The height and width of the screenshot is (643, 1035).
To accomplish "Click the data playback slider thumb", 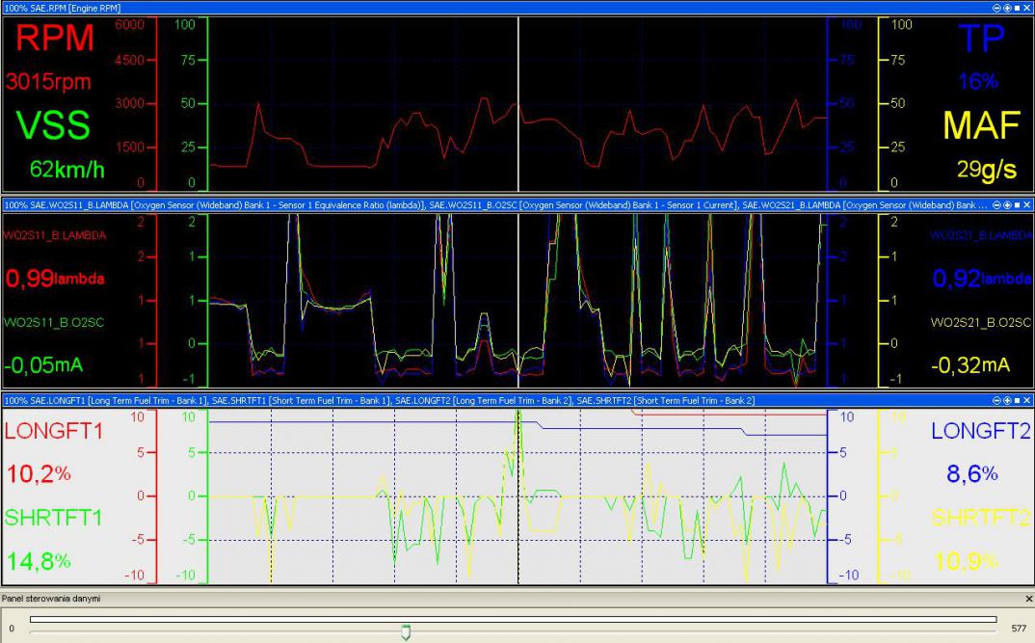I will tap(406, 632).
